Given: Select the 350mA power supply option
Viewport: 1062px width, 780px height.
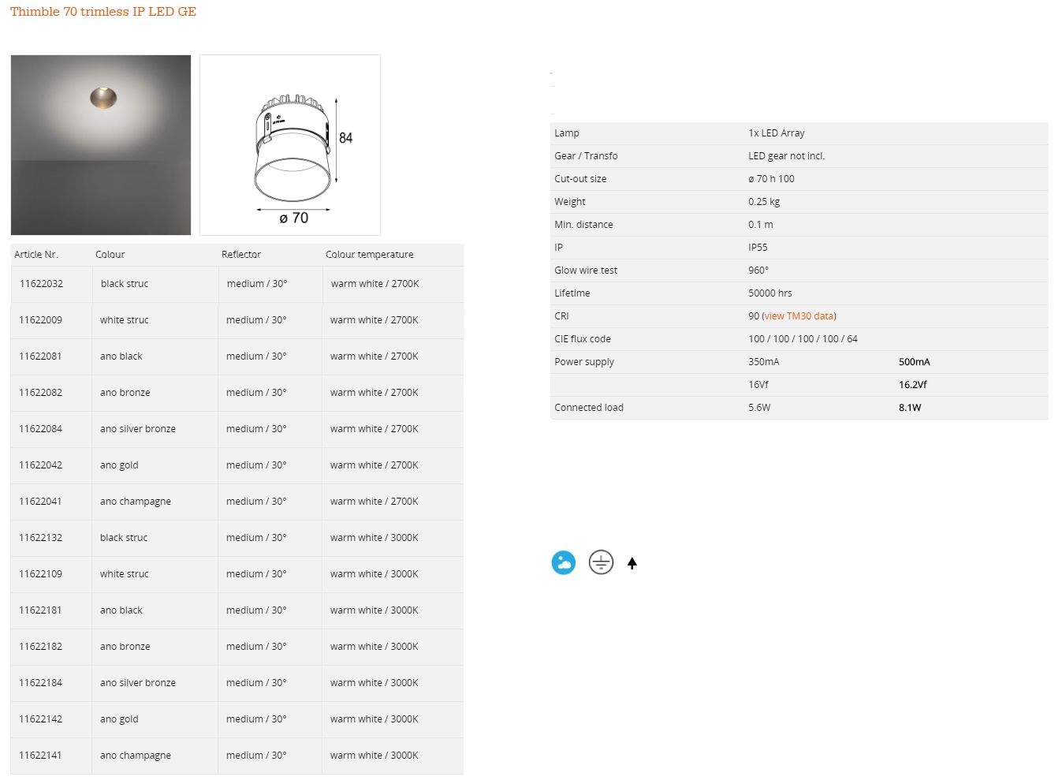Looking at the screenshot, I should (x=762, y=361).
